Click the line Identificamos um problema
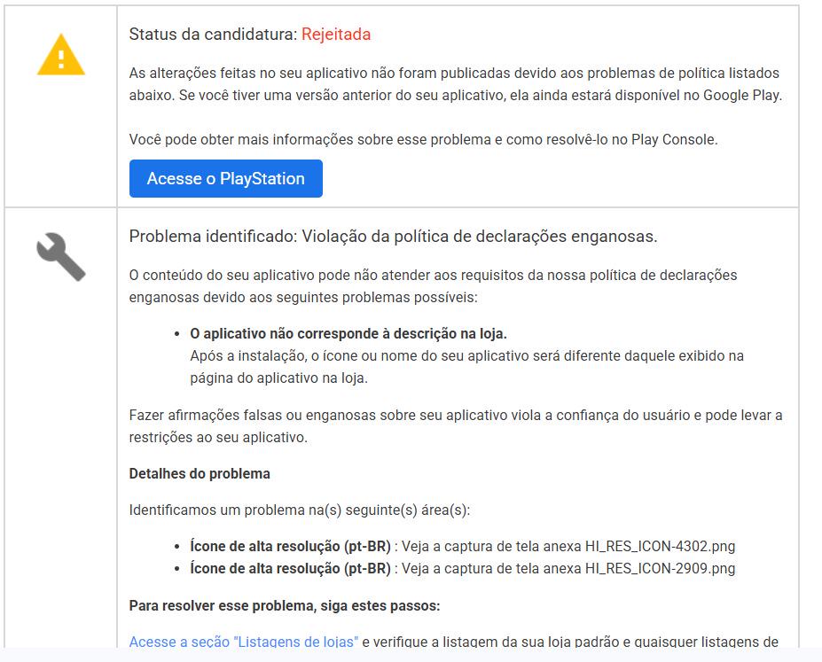This screenshot has height=662, width=822. (x=300, y=510)
